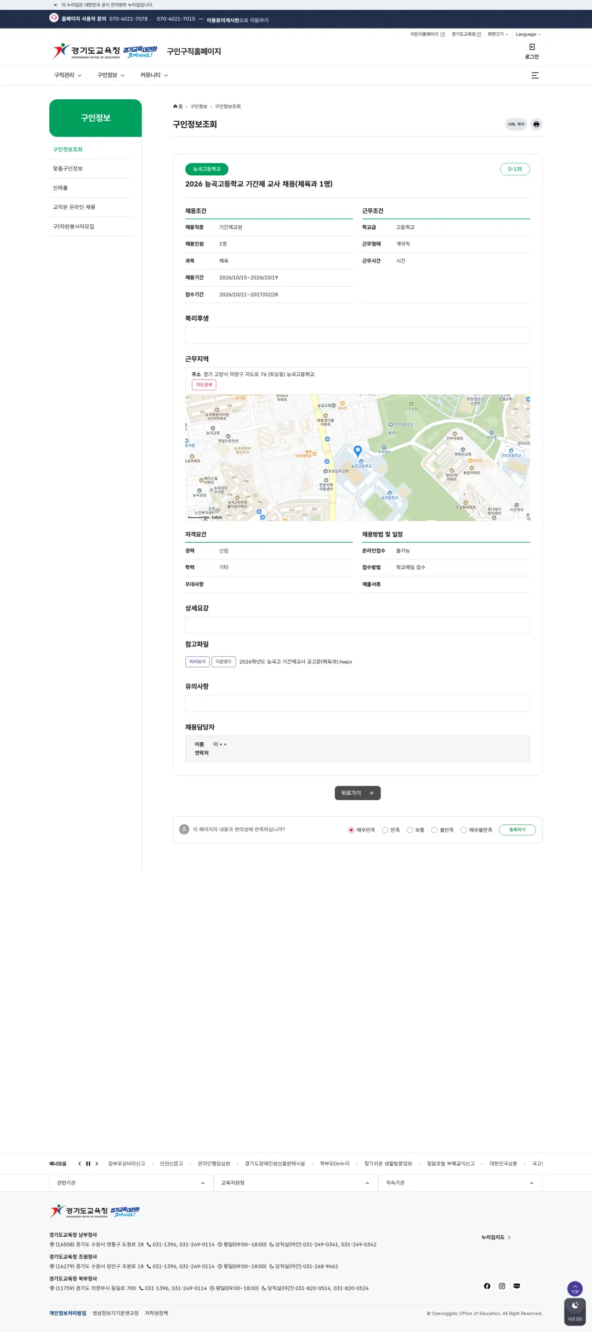
Task: Jump to top with the TOP button
Action: click(x=575, y=1288)
